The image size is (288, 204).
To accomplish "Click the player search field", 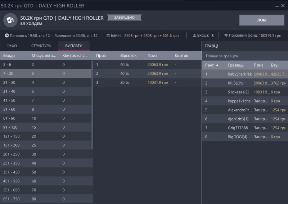I will (245, 56).
